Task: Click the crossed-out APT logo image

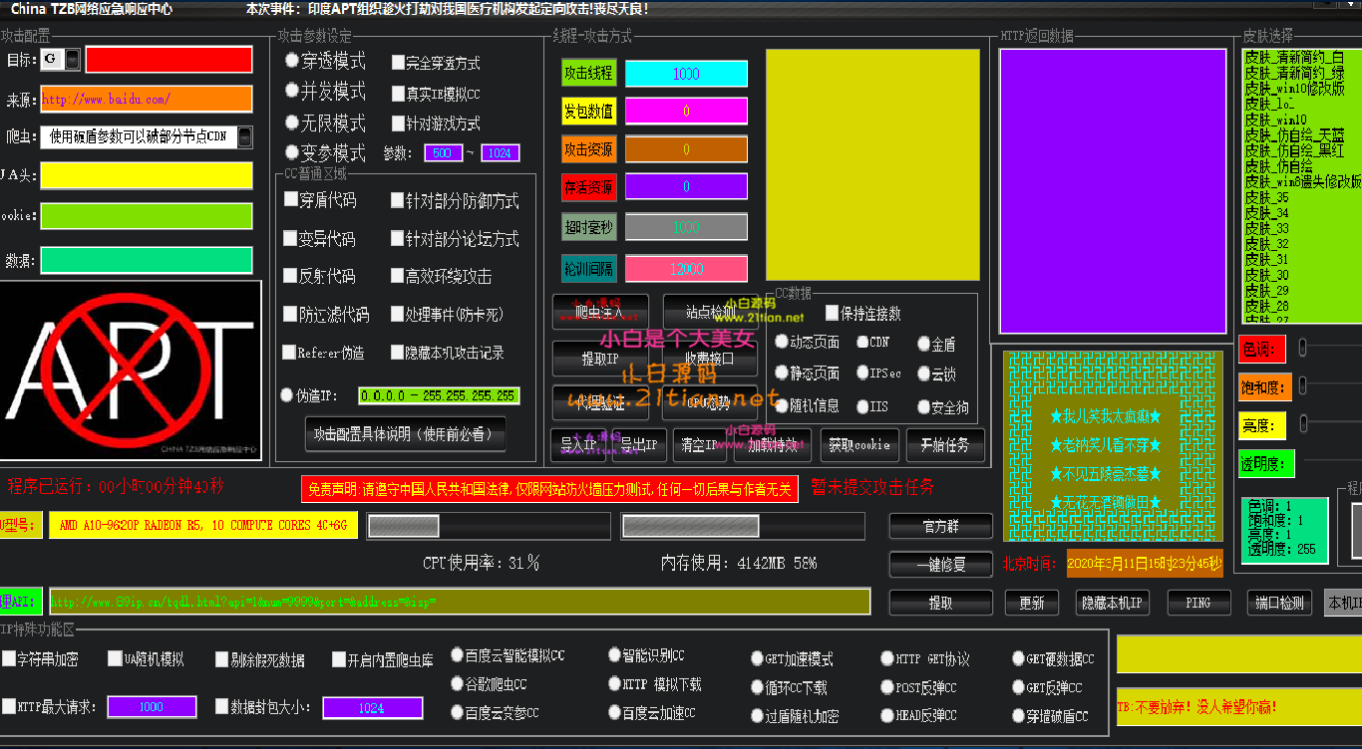Action: pos(130,369)
